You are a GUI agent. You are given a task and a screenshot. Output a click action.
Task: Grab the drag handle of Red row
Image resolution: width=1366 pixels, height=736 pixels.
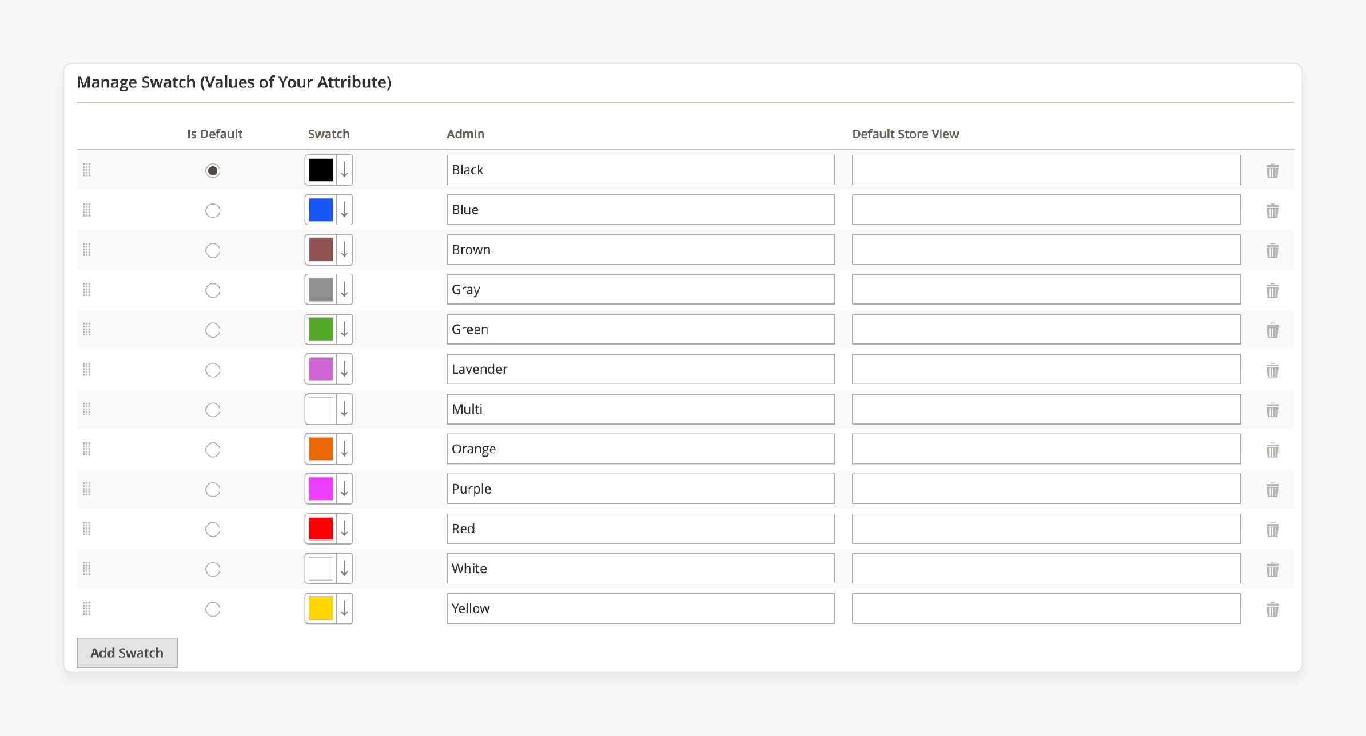point(87,529)
